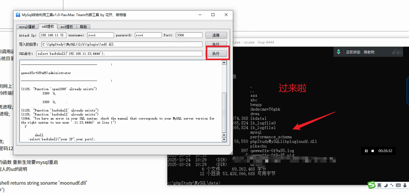Click the 00:26:32 recording timer
The width and height of the screenshot is (409, 193).
click(385, 151)
